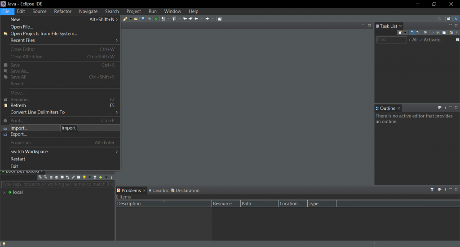This screenshot has width=460, height=247.
Task: Click the Boot Dashboard filter funnel icon
Action: (95, 178)
